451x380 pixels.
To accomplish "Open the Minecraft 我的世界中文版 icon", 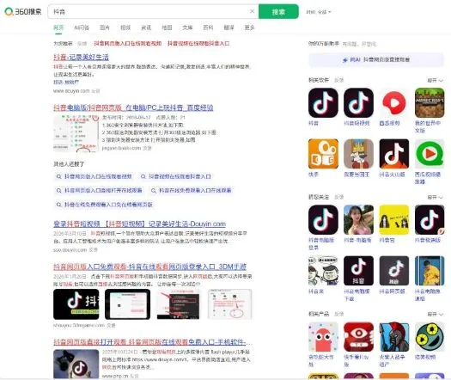I will click(430, 103).
